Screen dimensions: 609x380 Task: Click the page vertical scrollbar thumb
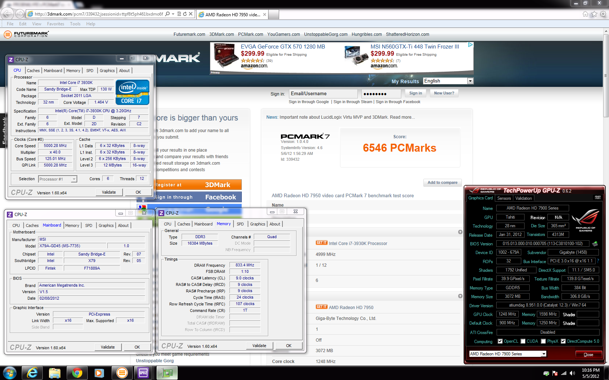pos(606,76)
